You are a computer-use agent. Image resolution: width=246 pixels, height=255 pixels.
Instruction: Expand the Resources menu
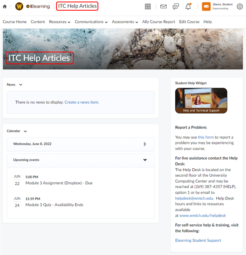tap(60, 22)
